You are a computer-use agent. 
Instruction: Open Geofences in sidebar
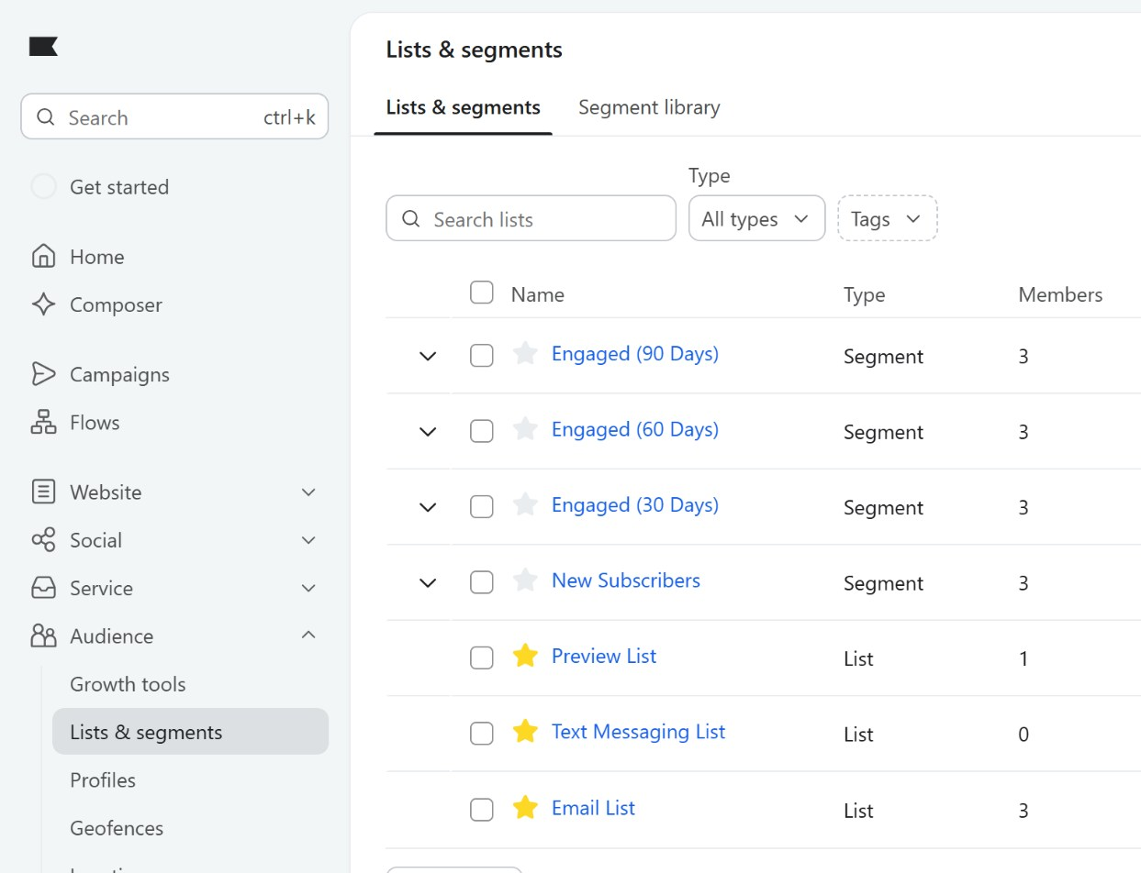coord(117,827)
